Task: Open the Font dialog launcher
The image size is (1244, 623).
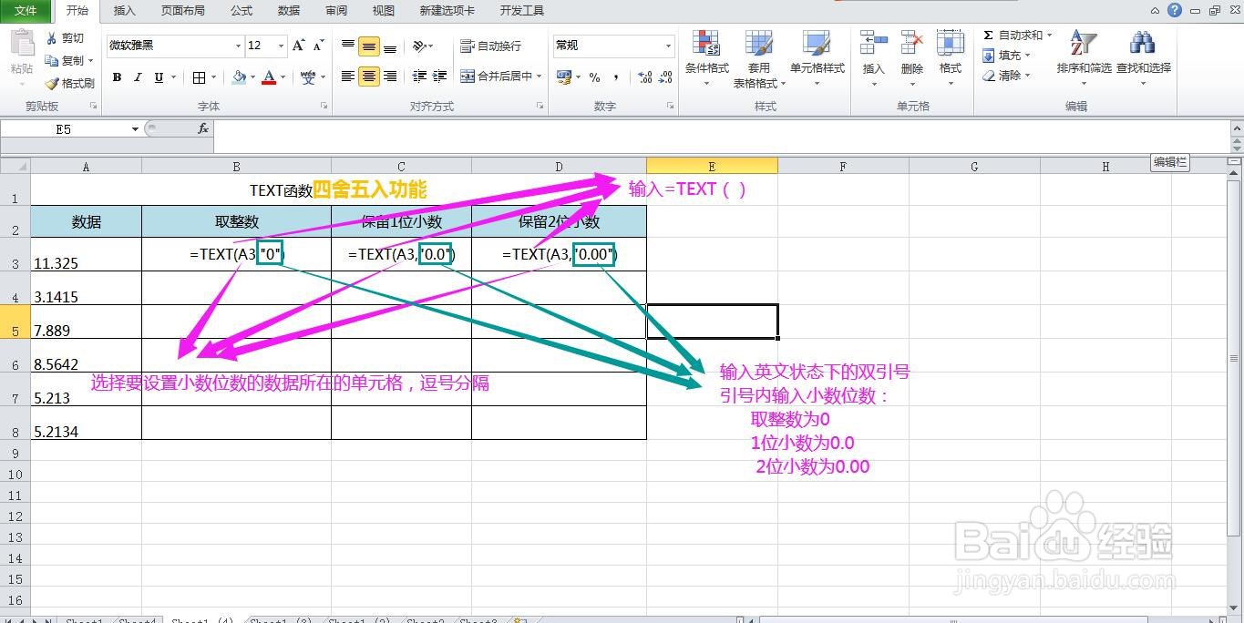Action: click(324, 107)
